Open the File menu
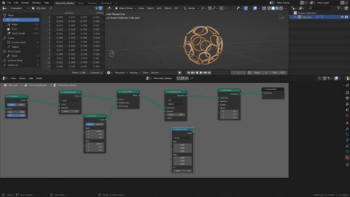This screenshot has width=350, height=197. (9, 3)
